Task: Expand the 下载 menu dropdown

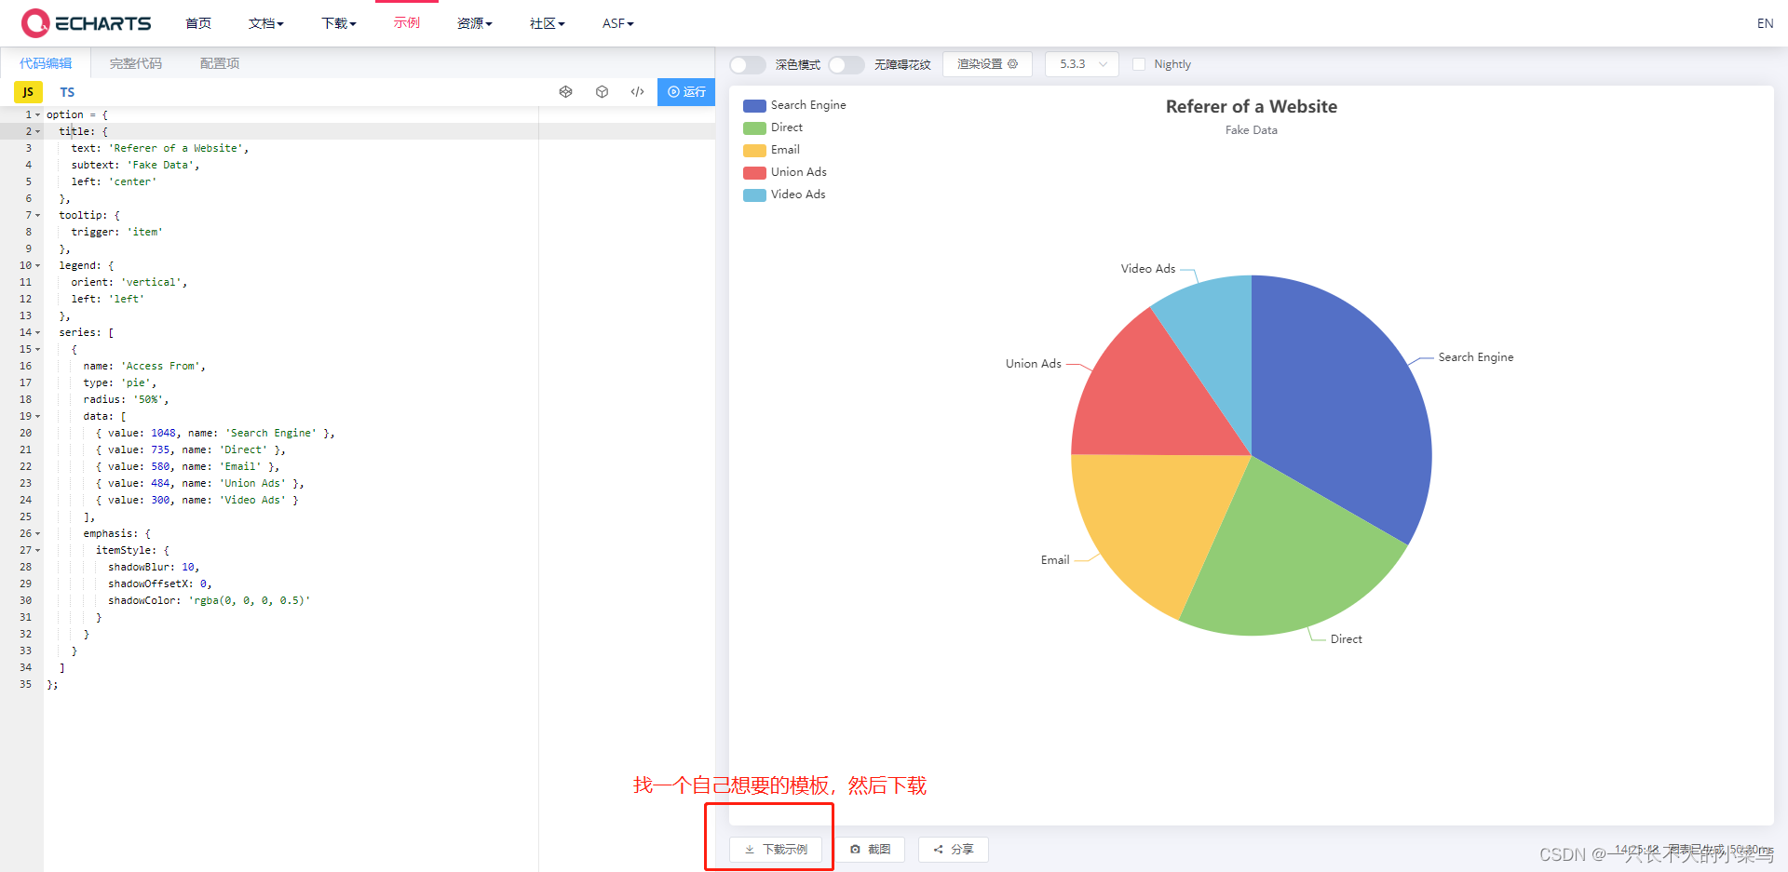Action: point(338,22)
